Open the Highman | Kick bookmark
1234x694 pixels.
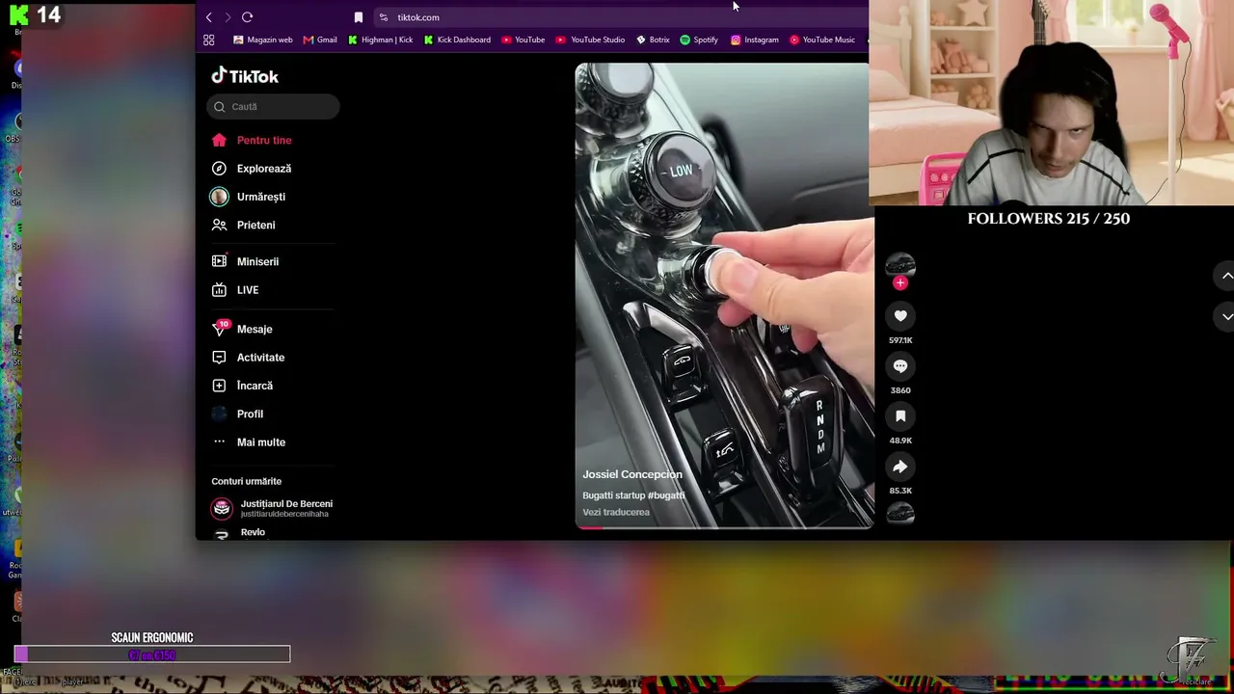click(381, 40)
